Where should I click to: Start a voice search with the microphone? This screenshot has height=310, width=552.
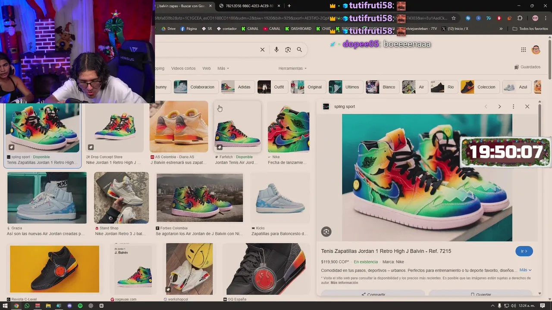point(276,50)
